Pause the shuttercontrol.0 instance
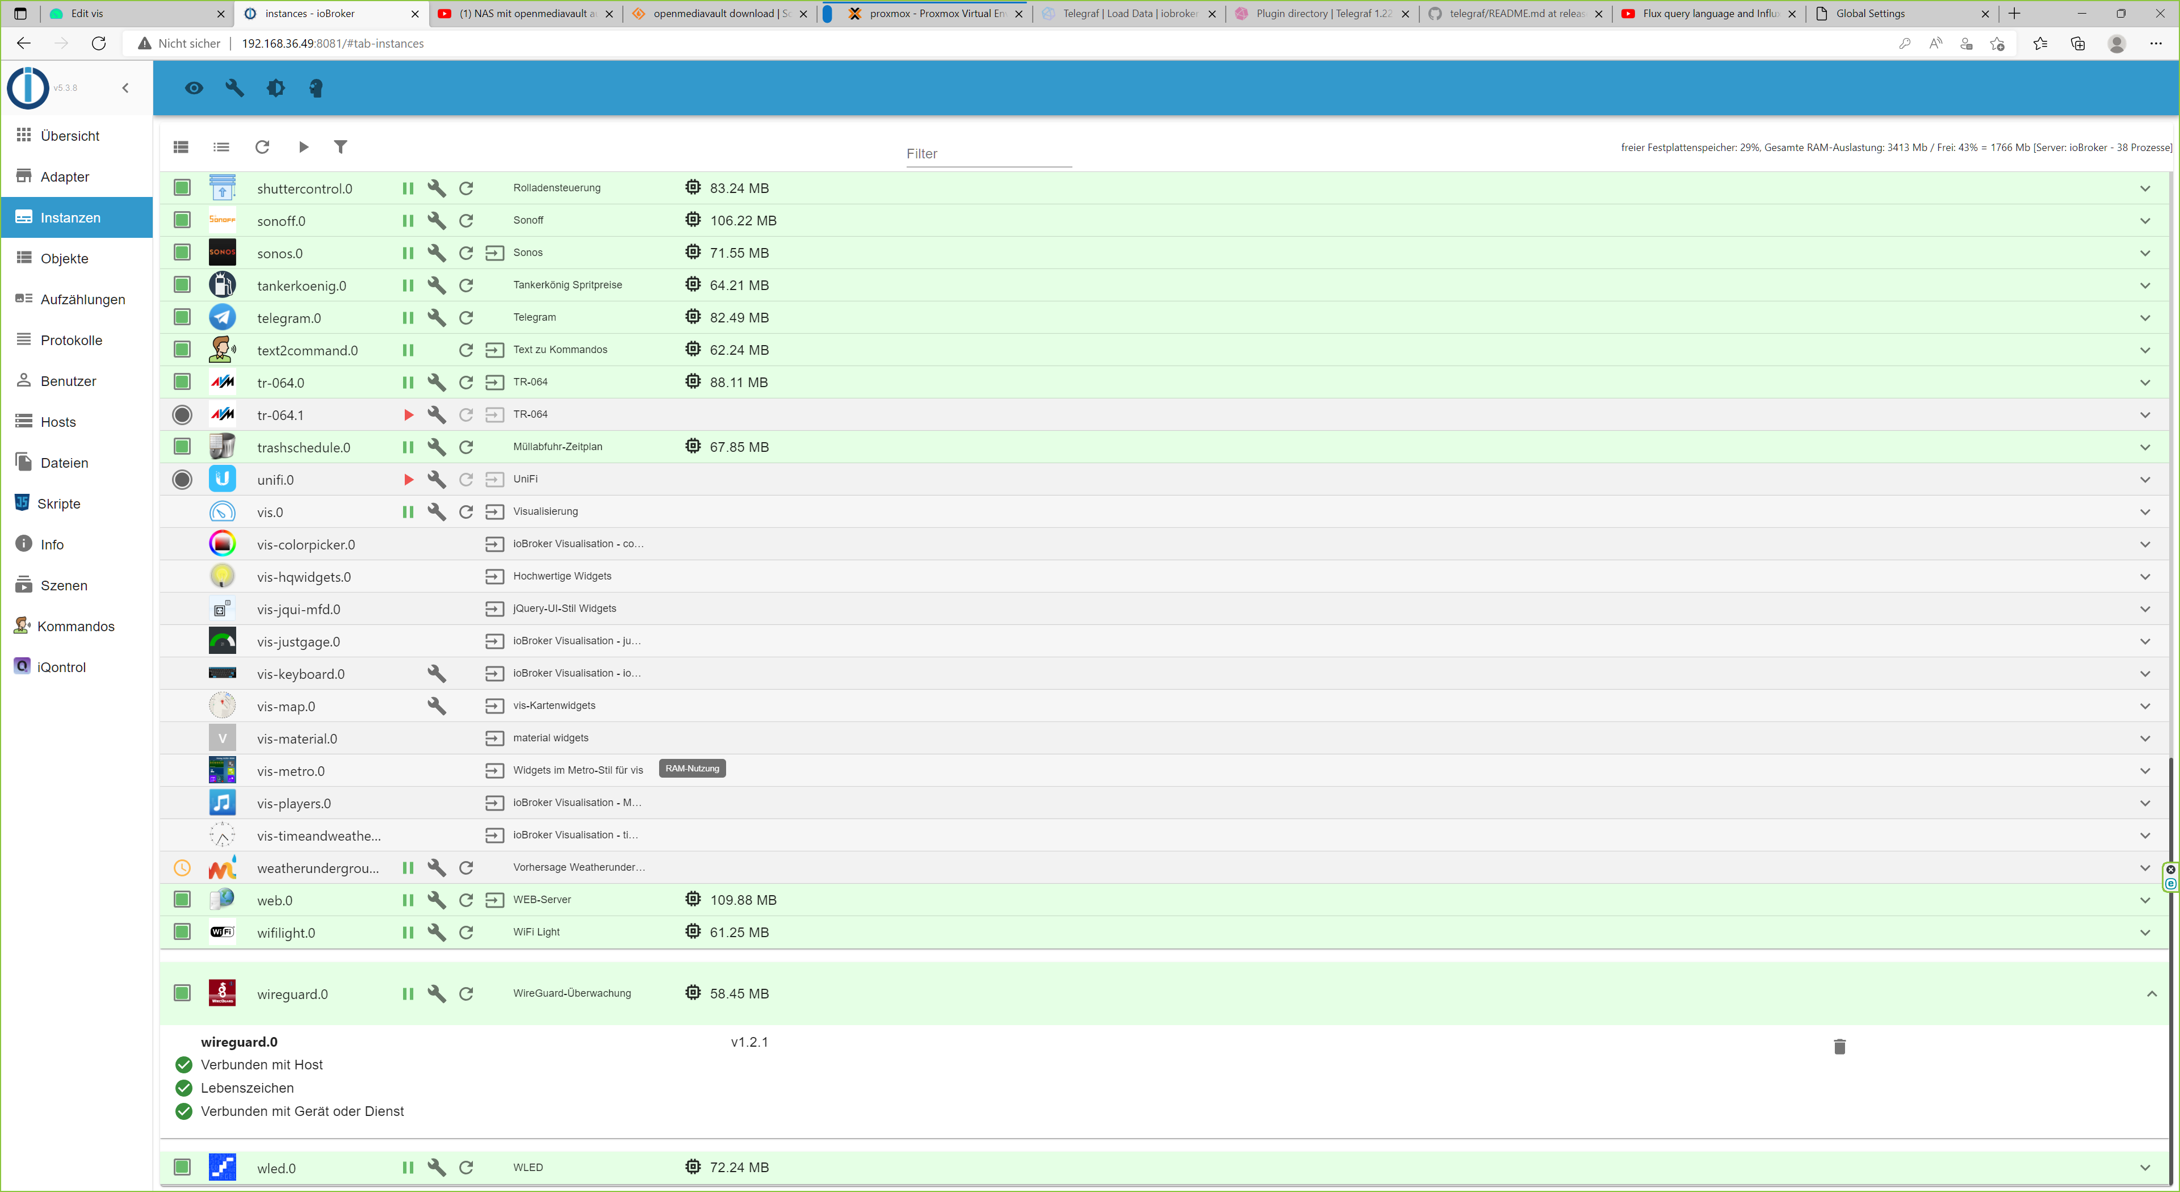Screen dimensions: 2180x1192 [407, 188]
